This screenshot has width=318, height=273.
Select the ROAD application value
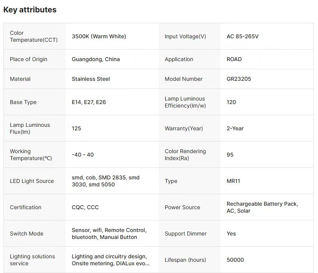pyautogui.click(x=234, y=59)
